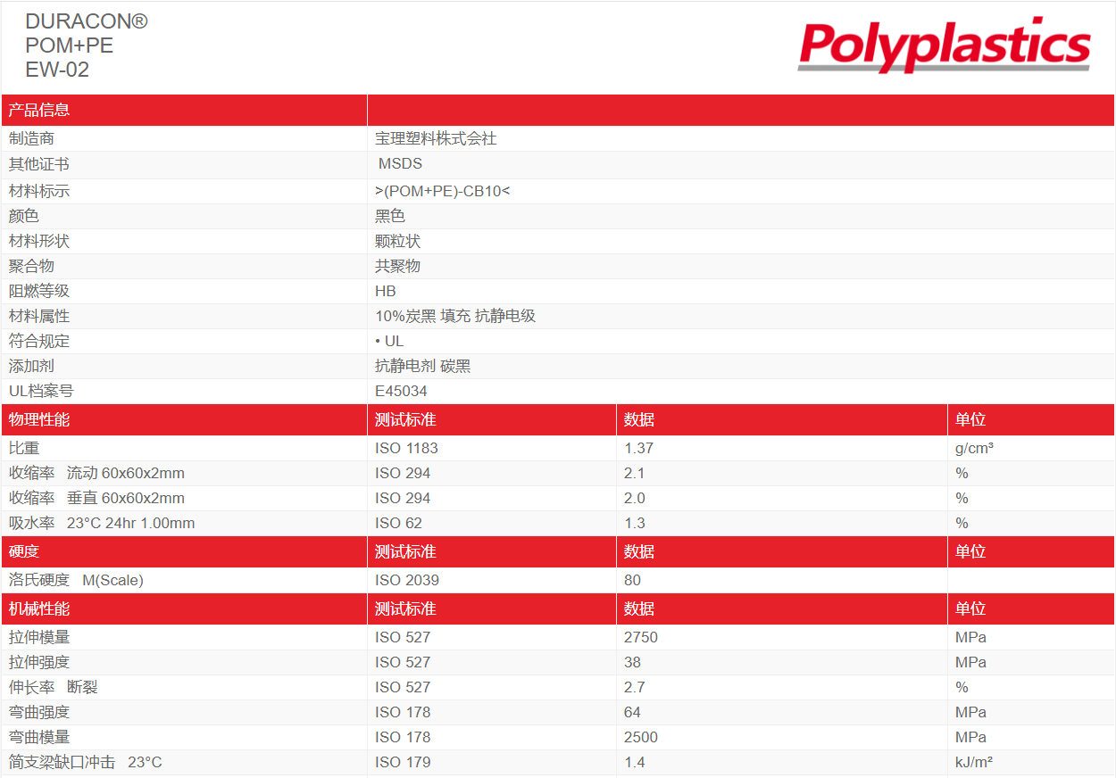
Task: Select material marking >(POM+PE)-CB10<
Action: pyautogui.click(x=443, y=191)
